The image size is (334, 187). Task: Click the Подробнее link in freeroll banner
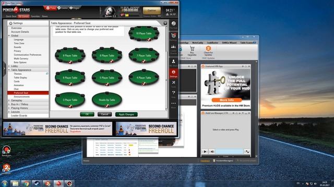(75, 131)
